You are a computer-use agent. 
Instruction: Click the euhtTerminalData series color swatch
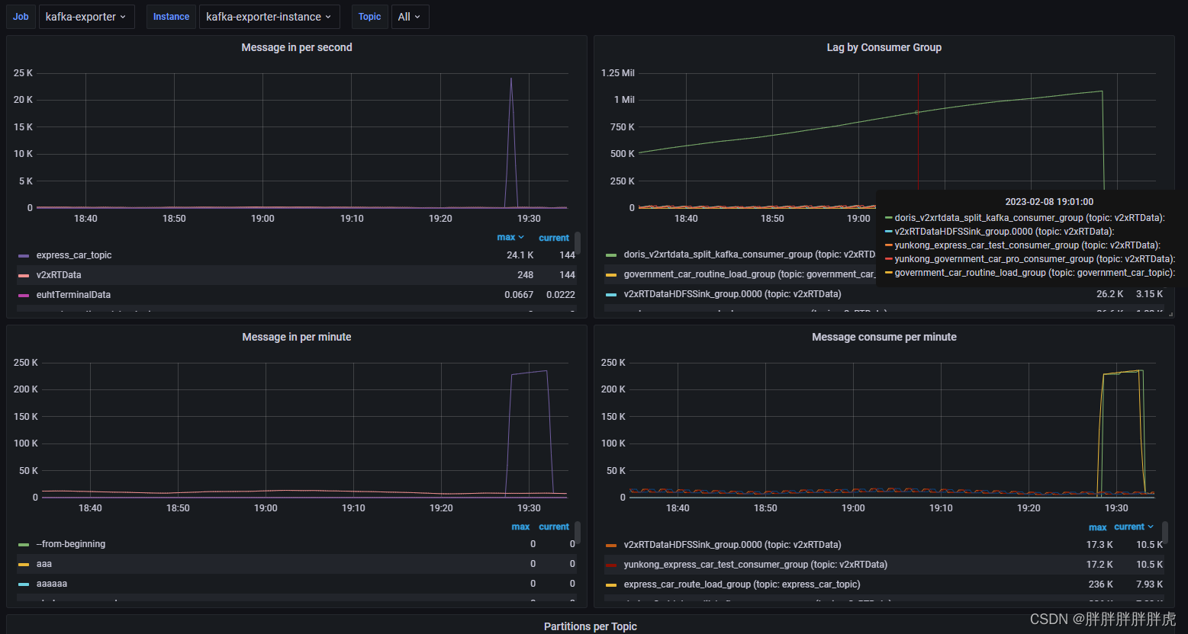(24, 296)
